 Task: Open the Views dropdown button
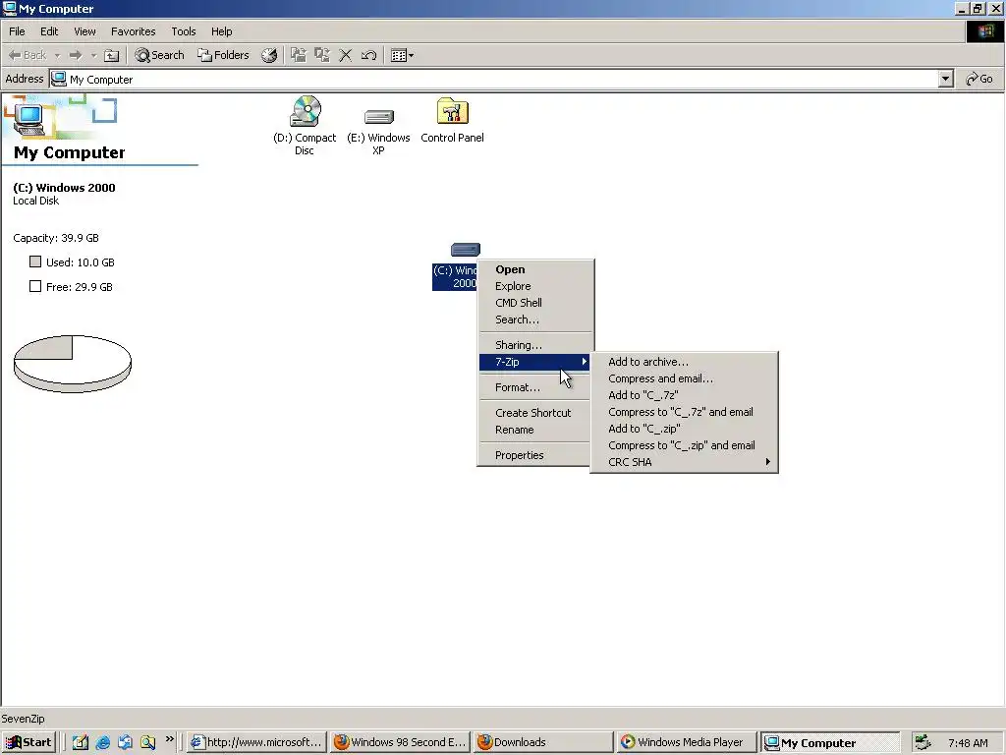point(402,55)
